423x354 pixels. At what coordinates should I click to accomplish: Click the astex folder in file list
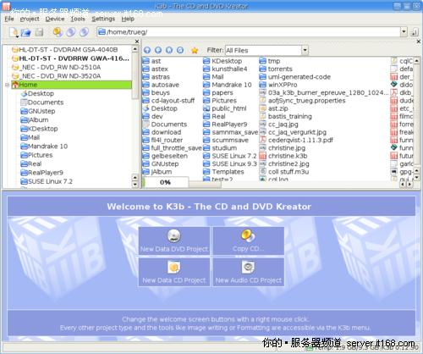click(156, 69)
